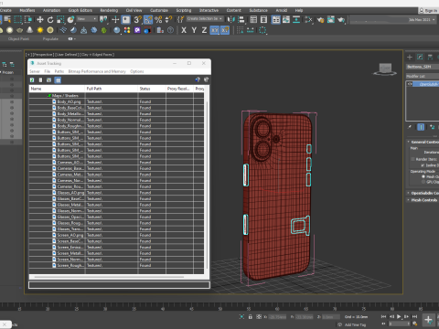Open Rendered Frame Window icon
The height and width of the screenshot is (329, 439).
(x=331, y=20)
